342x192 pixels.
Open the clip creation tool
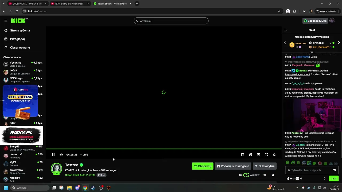[x=251, y=155]
